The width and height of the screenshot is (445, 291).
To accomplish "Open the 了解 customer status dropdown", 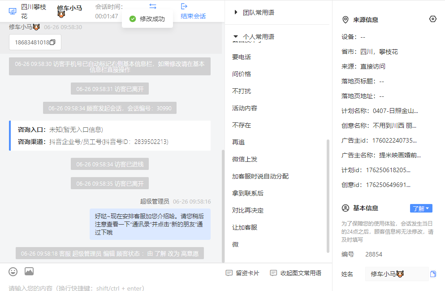I will coord(421,208).
